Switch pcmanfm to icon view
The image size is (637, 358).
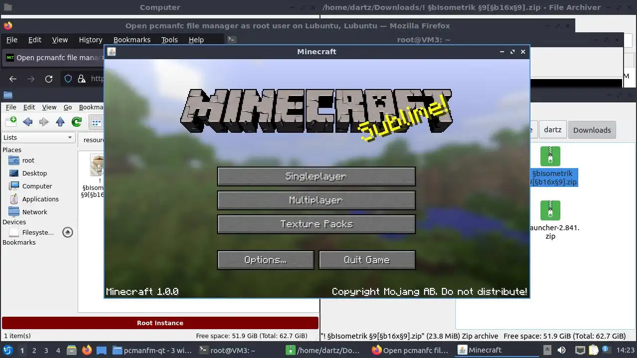96,122
